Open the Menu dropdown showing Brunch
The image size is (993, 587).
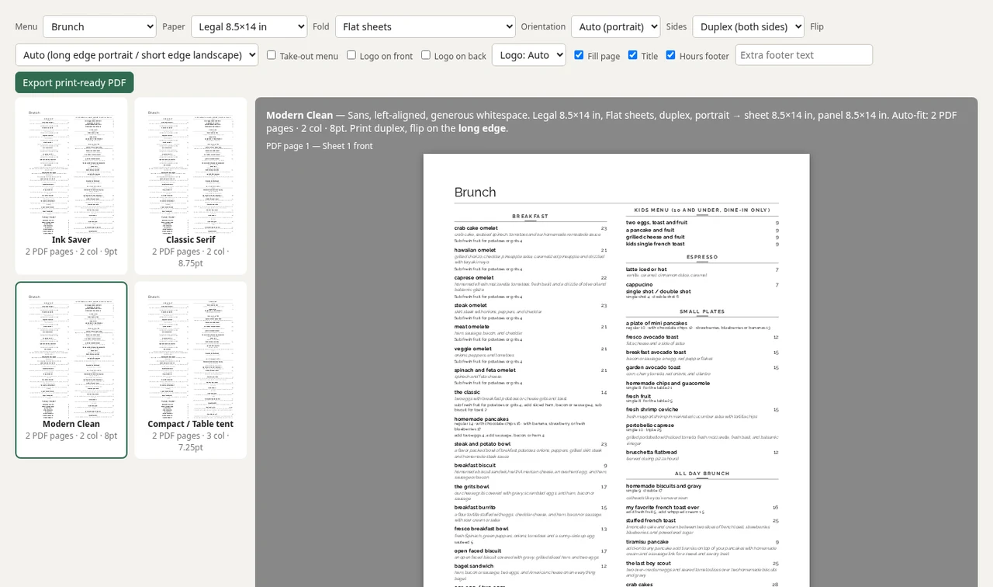tap(99, 26)
